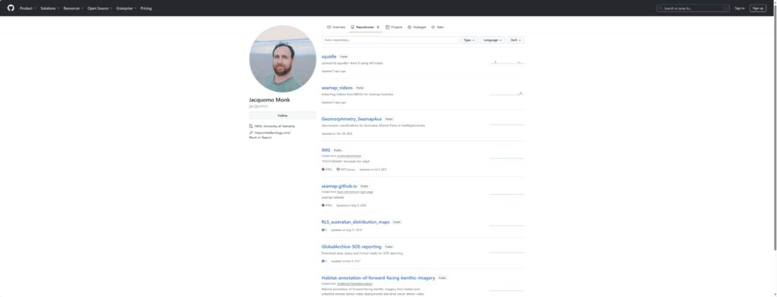The width and height of the screenshot is (777, 297).
Task: Click the GitHub logo icon
Action: point(11,8)
